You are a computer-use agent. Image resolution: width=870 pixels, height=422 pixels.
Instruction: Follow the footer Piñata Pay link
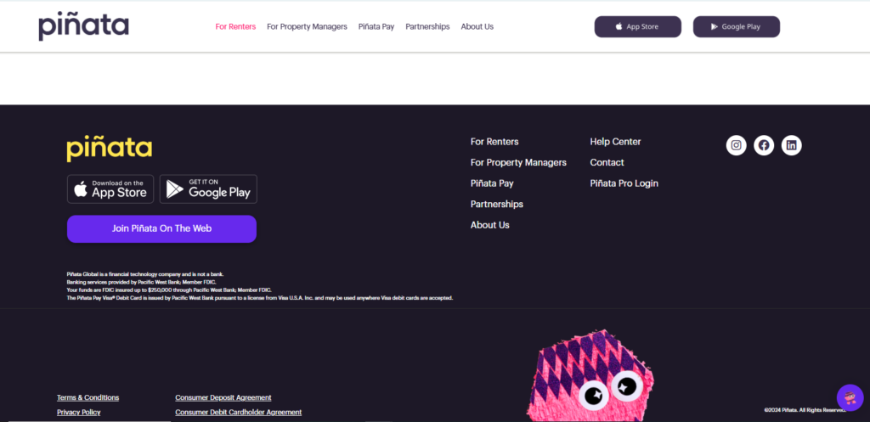[492, 183]
